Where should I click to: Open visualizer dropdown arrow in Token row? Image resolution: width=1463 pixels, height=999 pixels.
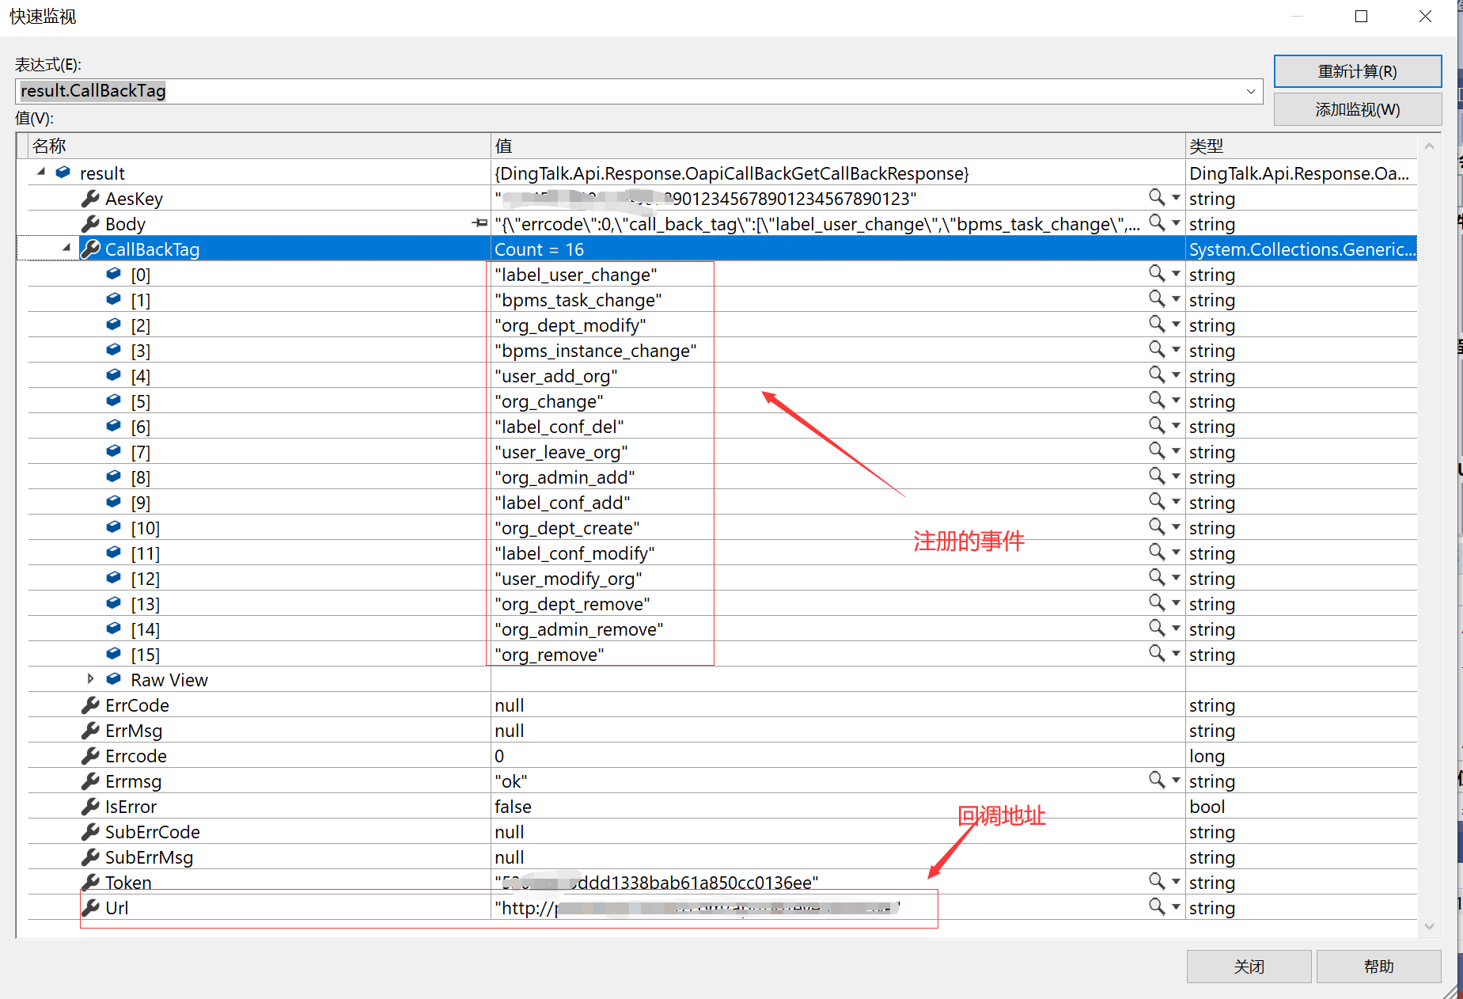pos(1176,882)
